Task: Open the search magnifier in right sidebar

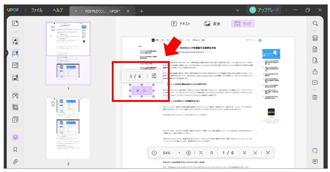Action: [315, 23]
